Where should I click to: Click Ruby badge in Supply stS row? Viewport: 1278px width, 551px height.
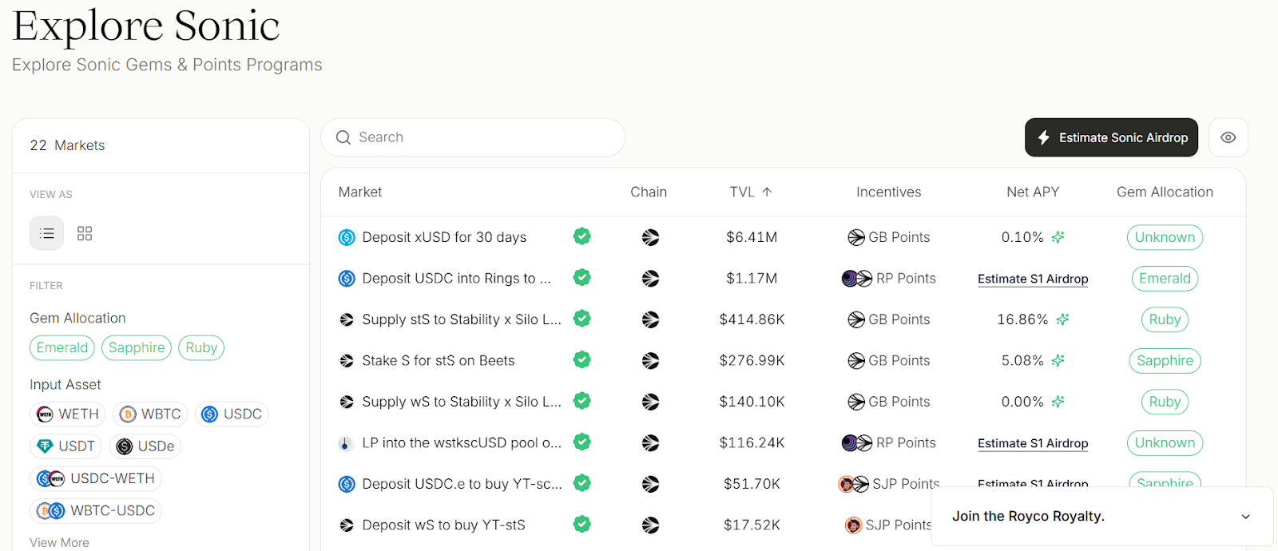click(x=1165, y=319)
